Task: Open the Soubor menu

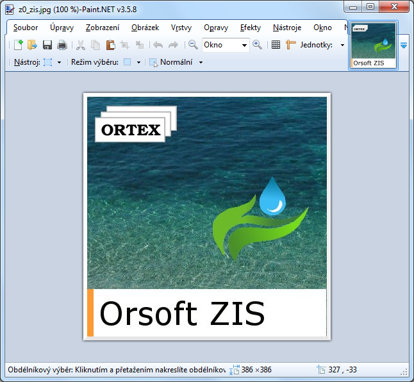Action: coord(26,28)
